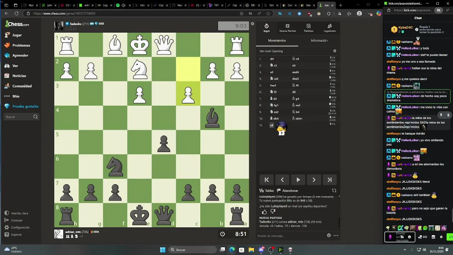The image size is (453, 255).
Task: Give thumbs up for opponent sportsmanship
Action: [264, 212]
